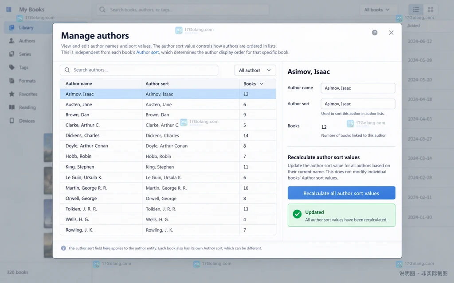The width and height of the screenshot is (454, 283).
Task: Select the Clarke, Arthur C. author name
Action: point(82,125)
